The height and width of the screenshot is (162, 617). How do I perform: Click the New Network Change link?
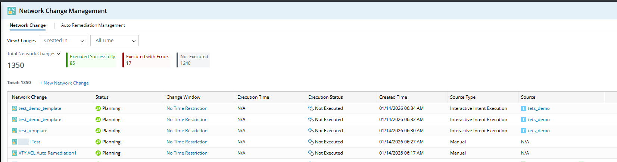click(x=64, y=83)
